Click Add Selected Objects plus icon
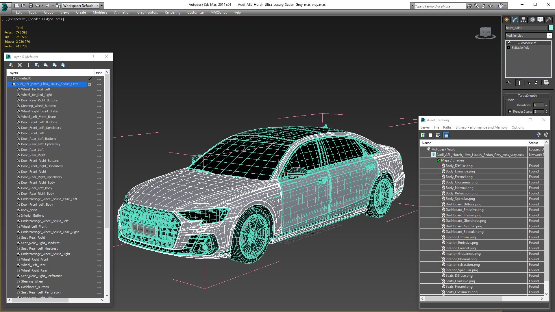Screen dimensions: 555x312 point(28,65)
